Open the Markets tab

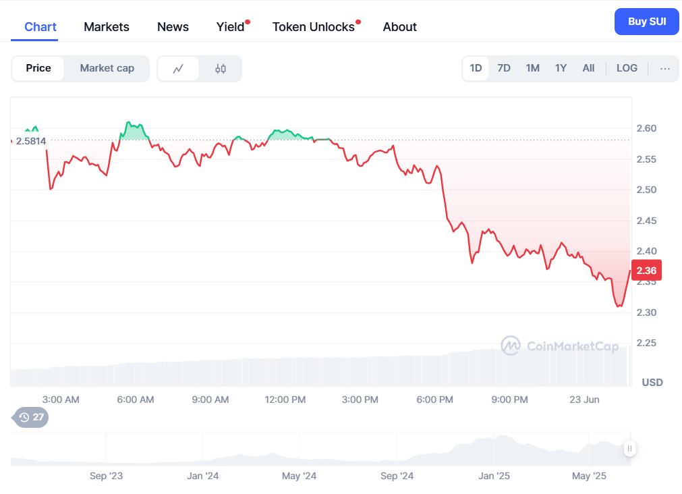click(107, 27)
